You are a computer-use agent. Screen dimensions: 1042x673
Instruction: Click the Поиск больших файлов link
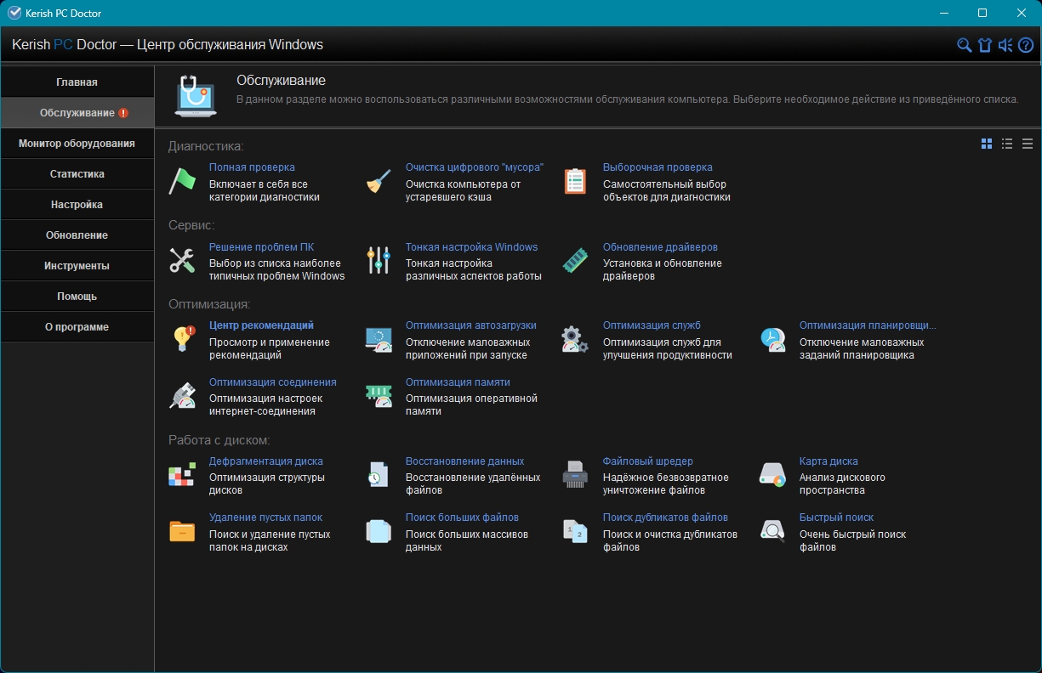tap(462, 517)
